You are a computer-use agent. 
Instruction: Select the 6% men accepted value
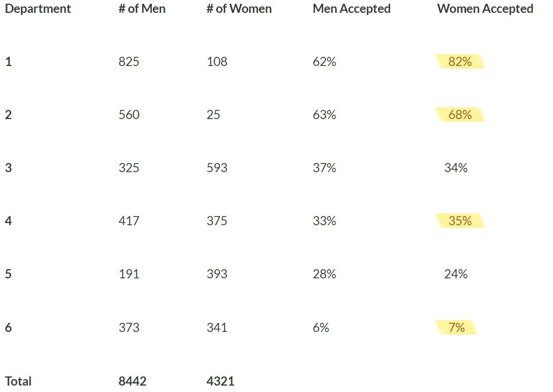(321, 328)
